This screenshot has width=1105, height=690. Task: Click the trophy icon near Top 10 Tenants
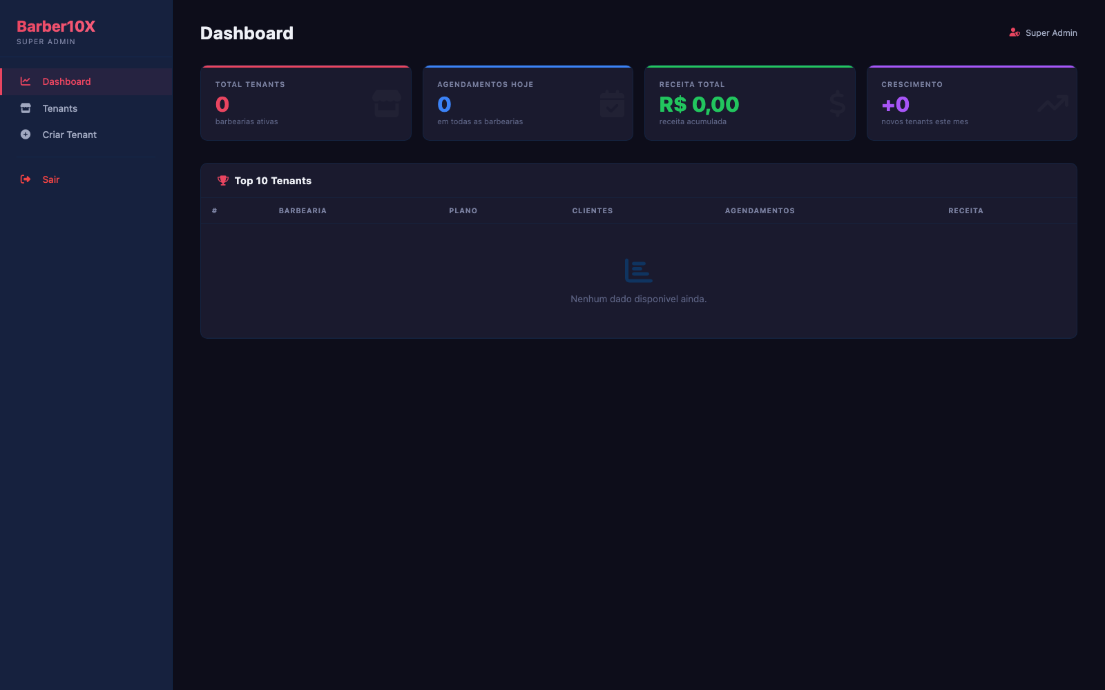click(223, 181)
